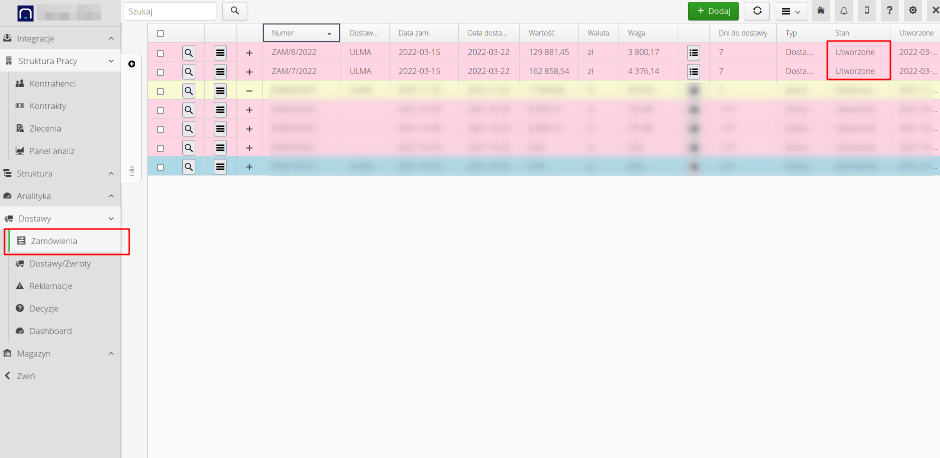940x458 pixels.
Task: Open the notifications bell icon
Action: click(843, 10)
